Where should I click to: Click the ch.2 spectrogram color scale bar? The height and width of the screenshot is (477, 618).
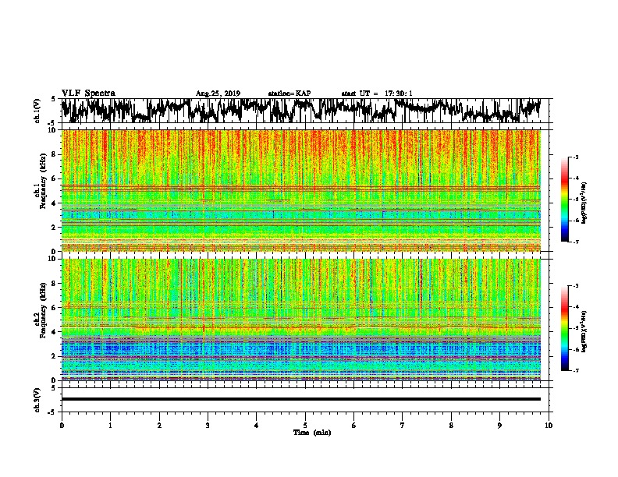(565, 328)
